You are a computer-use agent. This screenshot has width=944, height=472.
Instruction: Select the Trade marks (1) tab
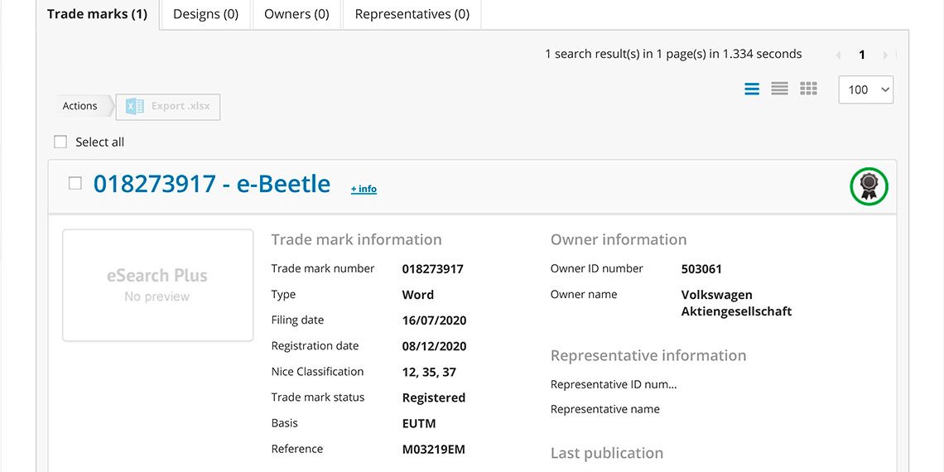(x=97, y=14)
